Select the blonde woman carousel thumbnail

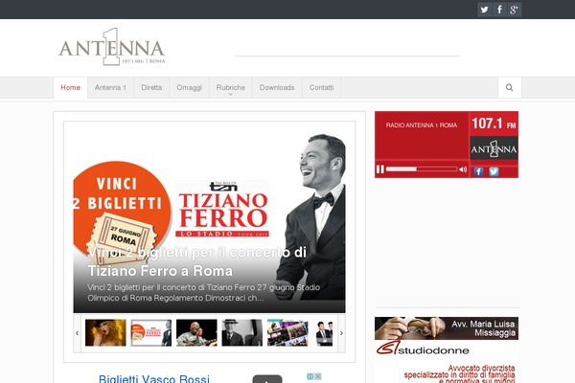point(105,333)
